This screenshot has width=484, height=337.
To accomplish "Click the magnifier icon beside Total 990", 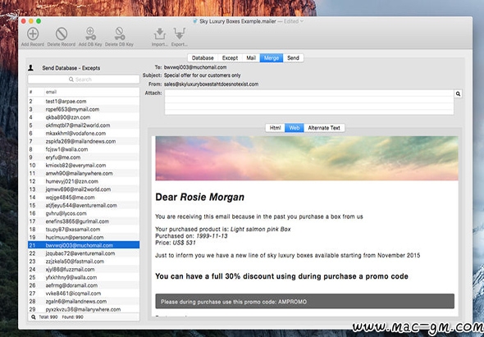I will click(34, 317).
